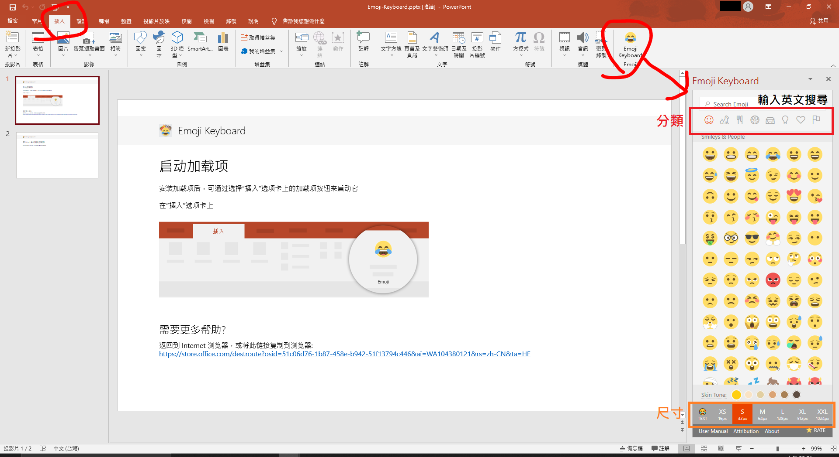This screenshot has width=839, height=457.
Task: Switch to the 校閱 review tab
Action: tap(187, 21)
